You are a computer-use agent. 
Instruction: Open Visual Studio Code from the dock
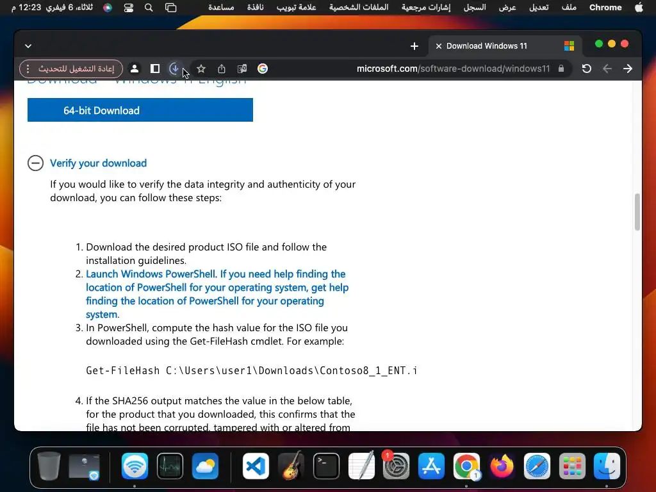pyautogui.click(x=256, y=466)
